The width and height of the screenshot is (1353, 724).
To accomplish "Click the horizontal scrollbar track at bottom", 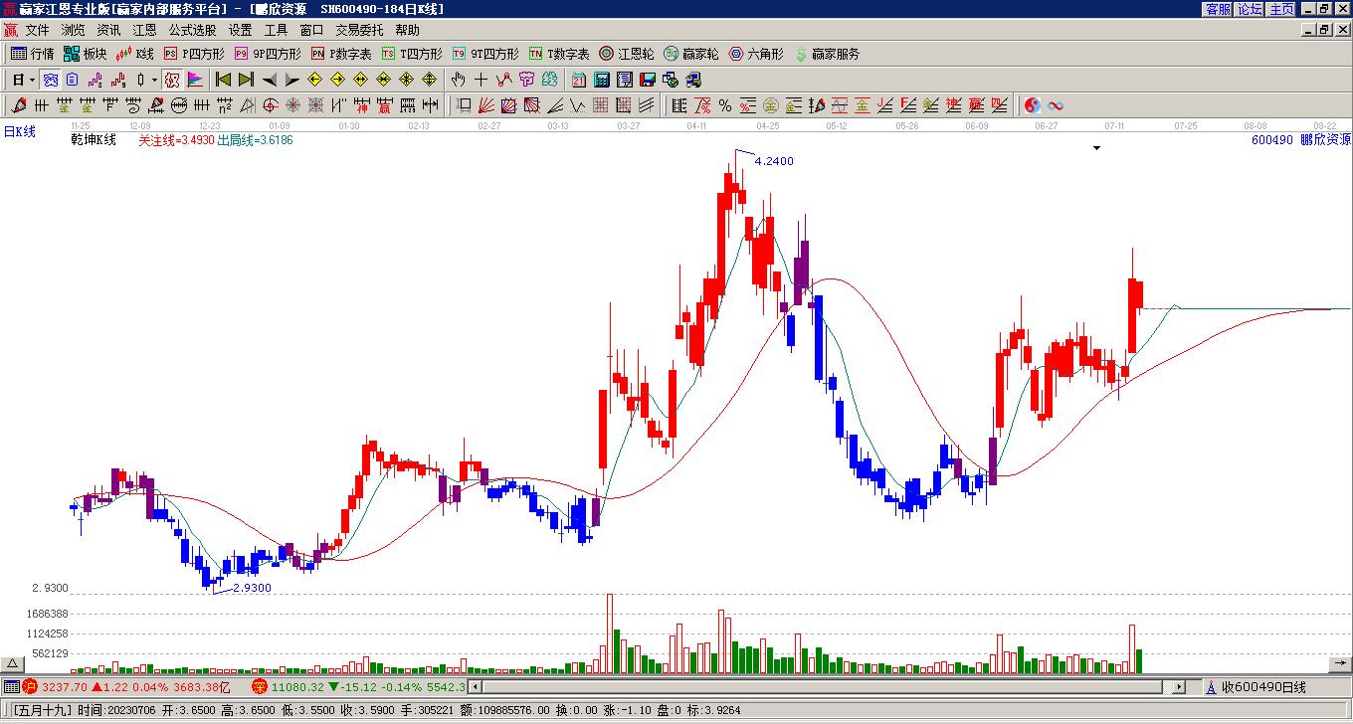I will tap(825, 687).
